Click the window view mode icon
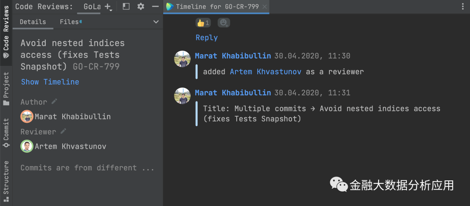 (126, 7)
